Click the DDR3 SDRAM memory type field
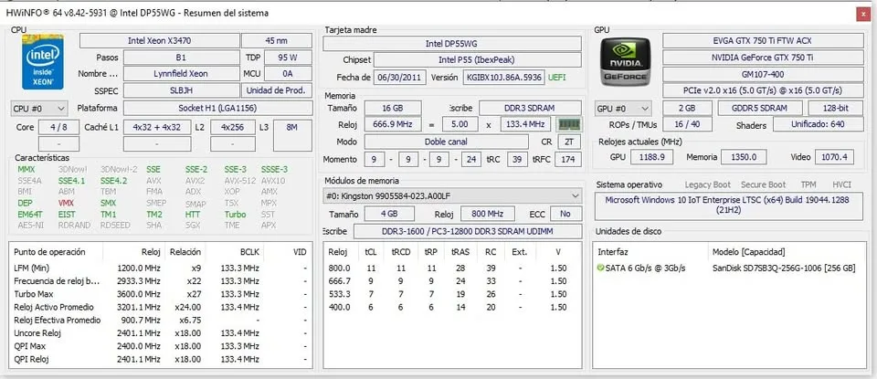Viewport: 877px width, 379px height. coord(530,108)
